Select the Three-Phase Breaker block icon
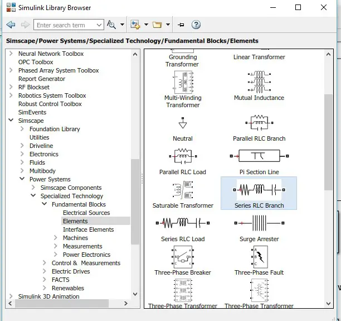Image resolution: width=341 pixels, height=321 pixels. click(183, 257)
